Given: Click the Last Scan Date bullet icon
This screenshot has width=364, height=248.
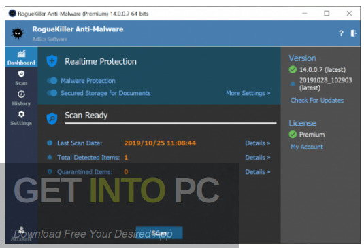Looking at the screenshot, I should 50,143.
